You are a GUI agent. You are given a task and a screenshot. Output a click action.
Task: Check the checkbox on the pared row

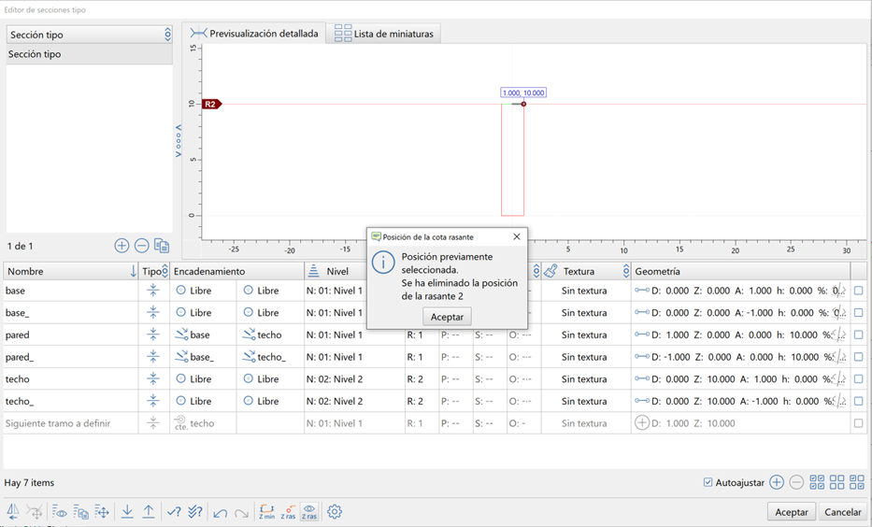[x=858, y=335]
